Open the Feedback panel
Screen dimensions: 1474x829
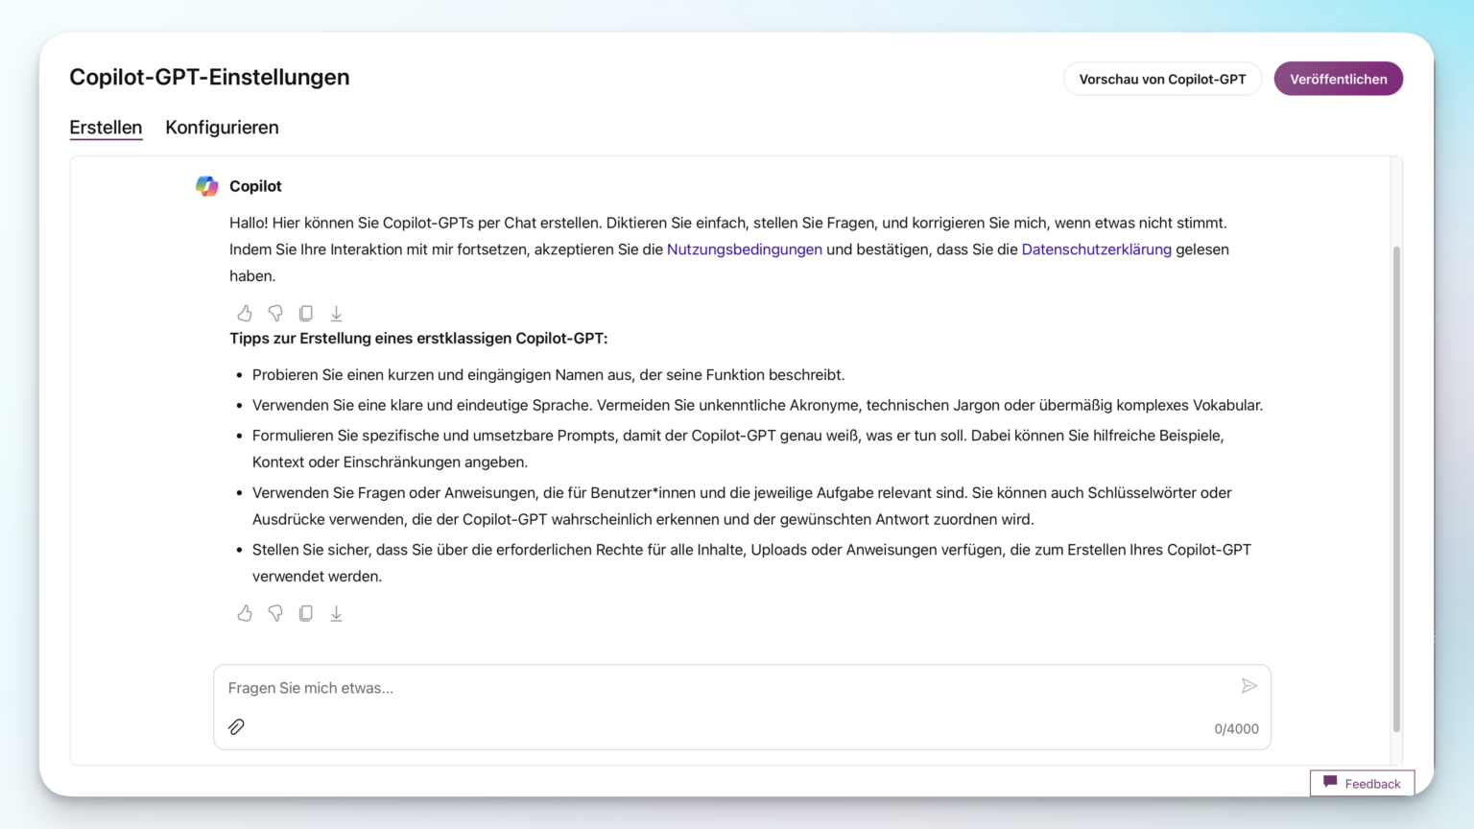click(x=1362, y=783)
